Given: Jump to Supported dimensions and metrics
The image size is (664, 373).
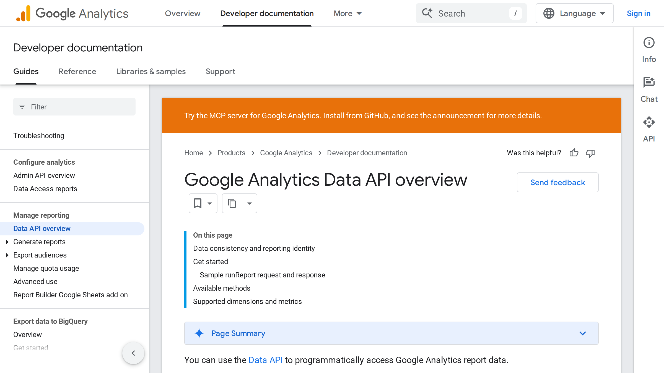Looking at the screenshot, I should [x=247, y=301].
